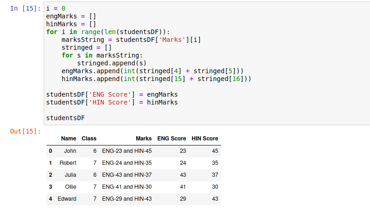Click the final 'studentsDF' line in cell
This screenshot has height=209, width=370.
pyautogui.click(x=65, y=118)
